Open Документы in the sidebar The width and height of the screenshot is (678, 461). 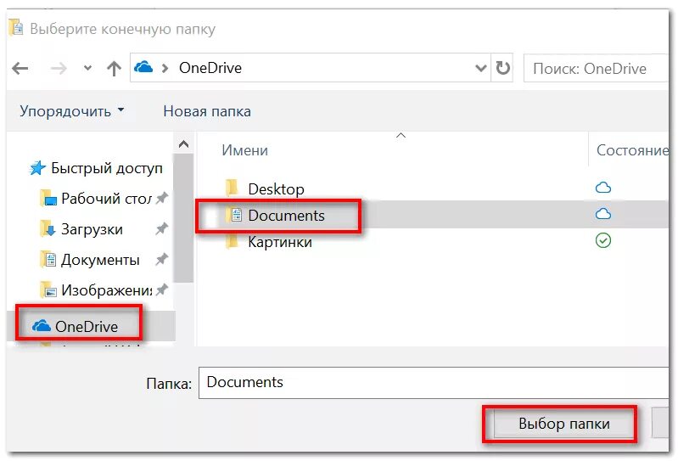point(100,260)
